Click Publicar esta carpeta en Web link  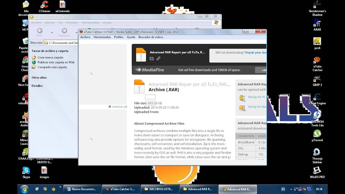(x=56, y=62)
